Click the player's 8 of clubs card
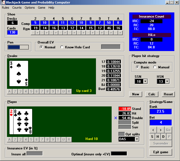The width and height of the screenshot is (180, 161). point(24,122)
